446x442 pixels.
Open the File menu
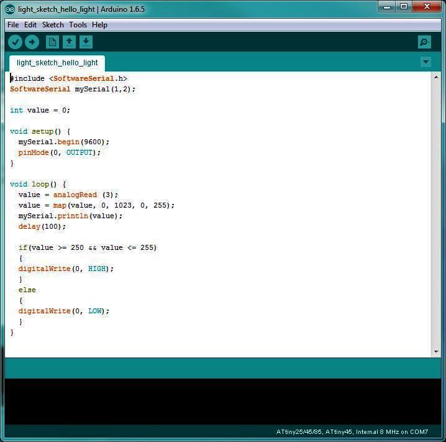pyautogui.click(x=13, y=25)
